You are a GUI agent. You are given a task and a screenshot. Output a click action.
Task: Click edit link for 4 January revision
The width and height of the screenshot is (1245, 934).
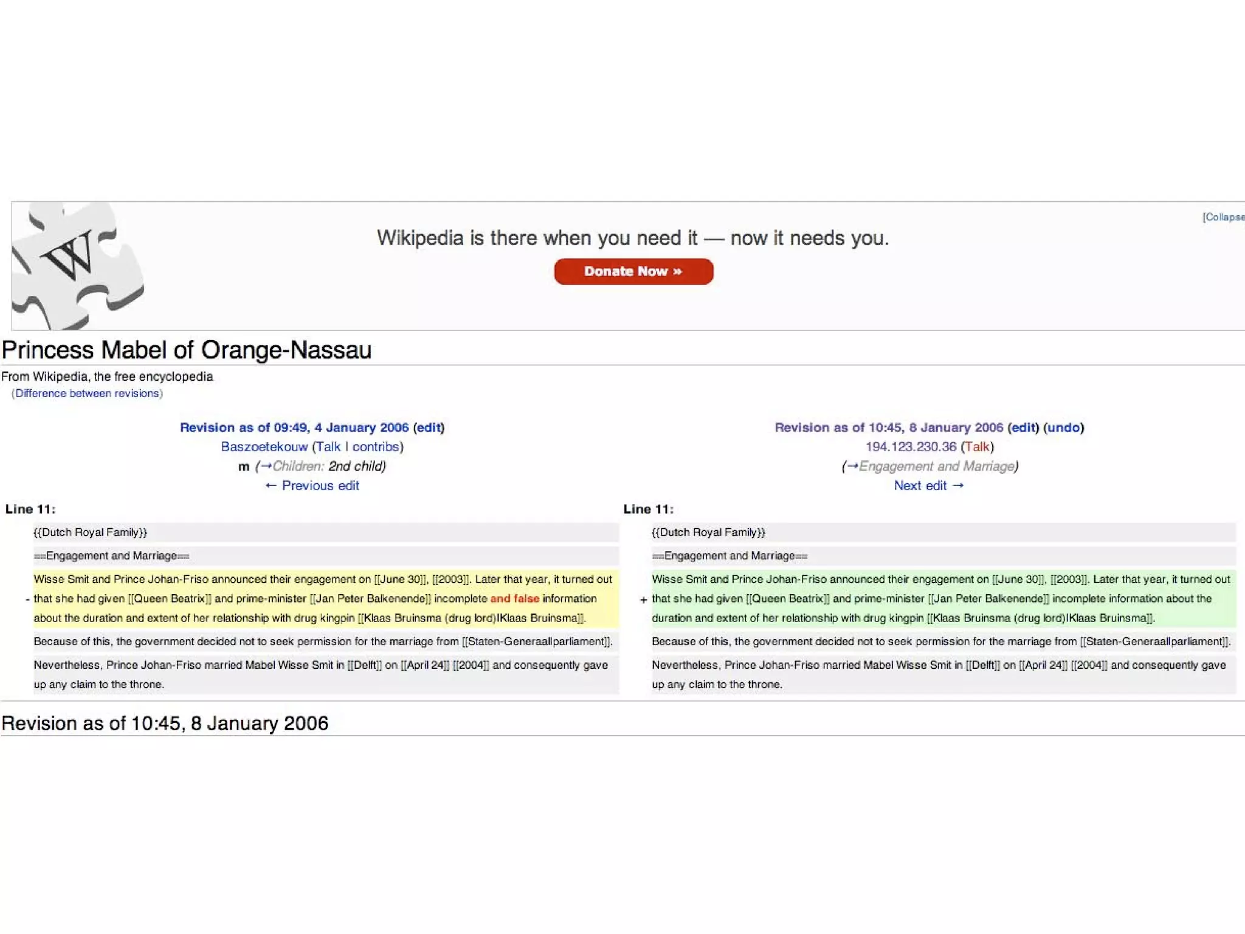(429, 427)
